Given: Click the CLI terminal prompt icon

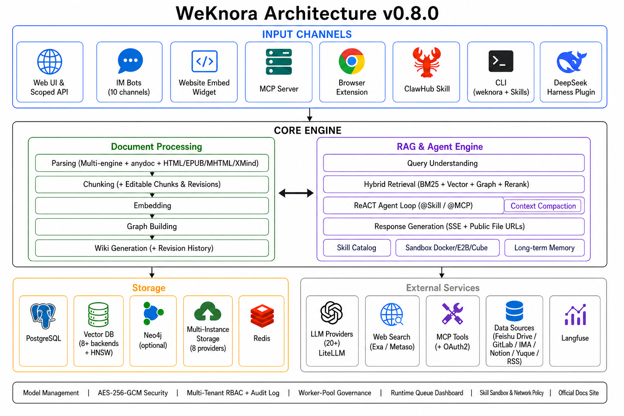Looking at the screenshot, I should point(500,61).
